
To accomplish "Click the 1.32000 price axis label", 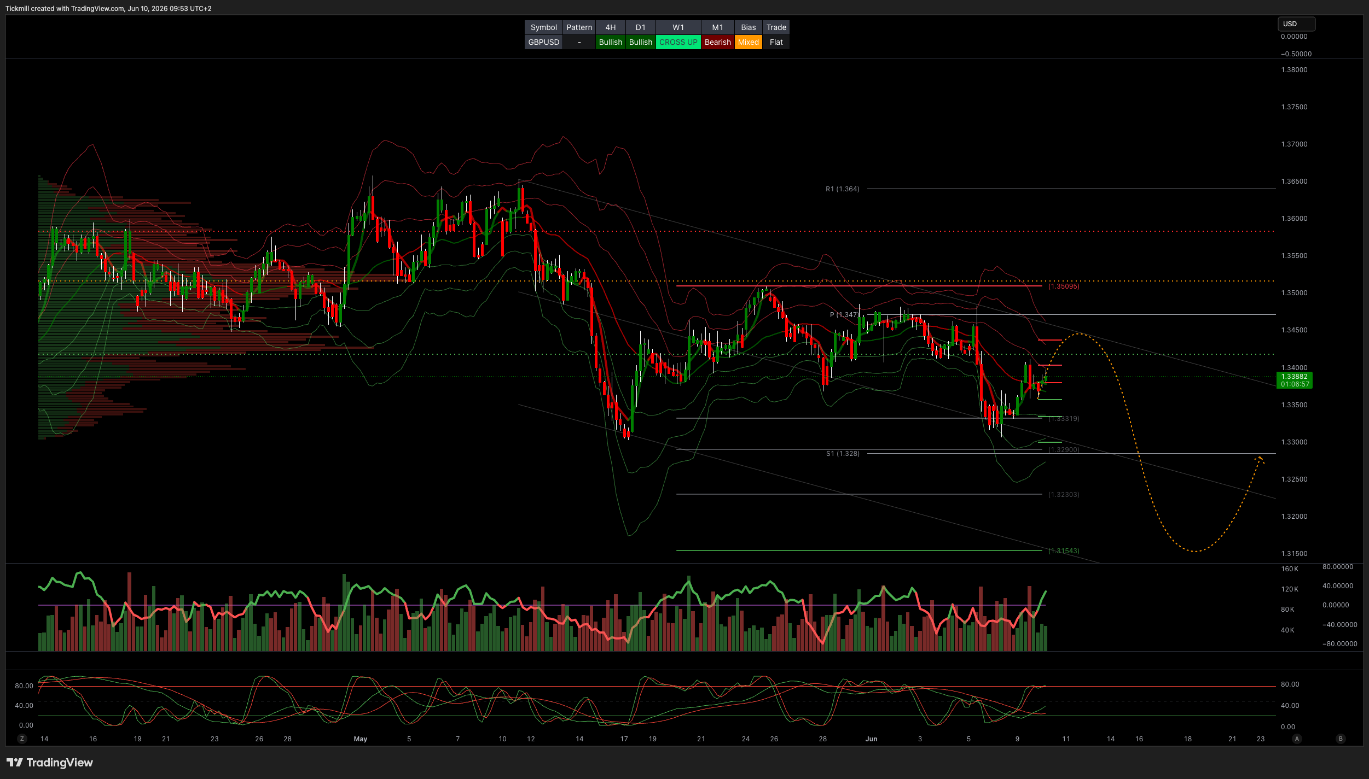I will 1294,517.
